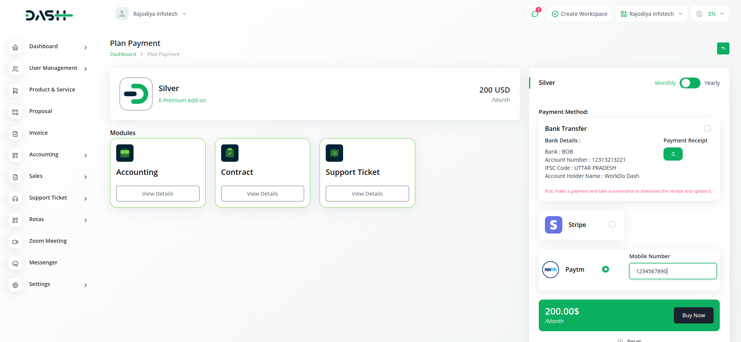View details of the Contract module
The image size is (741, 342).
[x=262, y=193]
